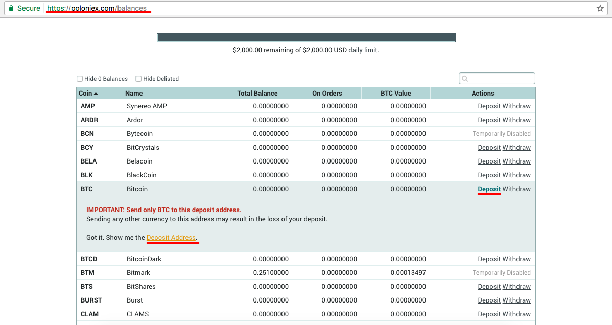Click the Actions column header
This screenshot has height=325, width=612.
point(483,94)
